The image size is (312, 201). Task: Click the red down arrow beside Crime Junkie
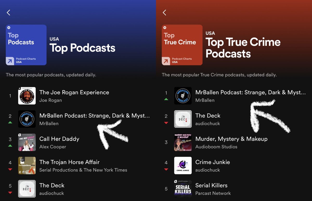click(166, 169)
